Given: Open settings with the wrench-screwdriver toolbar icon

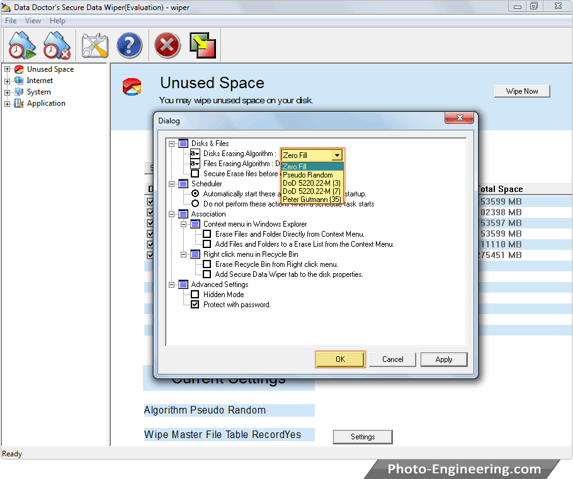Looking at the screenshot, I should pyautogui.click(x=94, y=45).
